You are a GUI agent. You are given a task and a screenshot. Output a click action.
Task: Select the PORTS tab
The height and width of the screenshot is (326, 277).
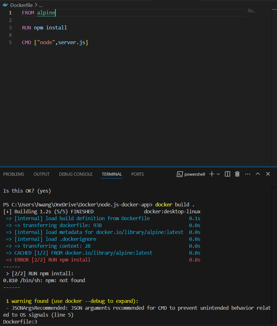137,174
